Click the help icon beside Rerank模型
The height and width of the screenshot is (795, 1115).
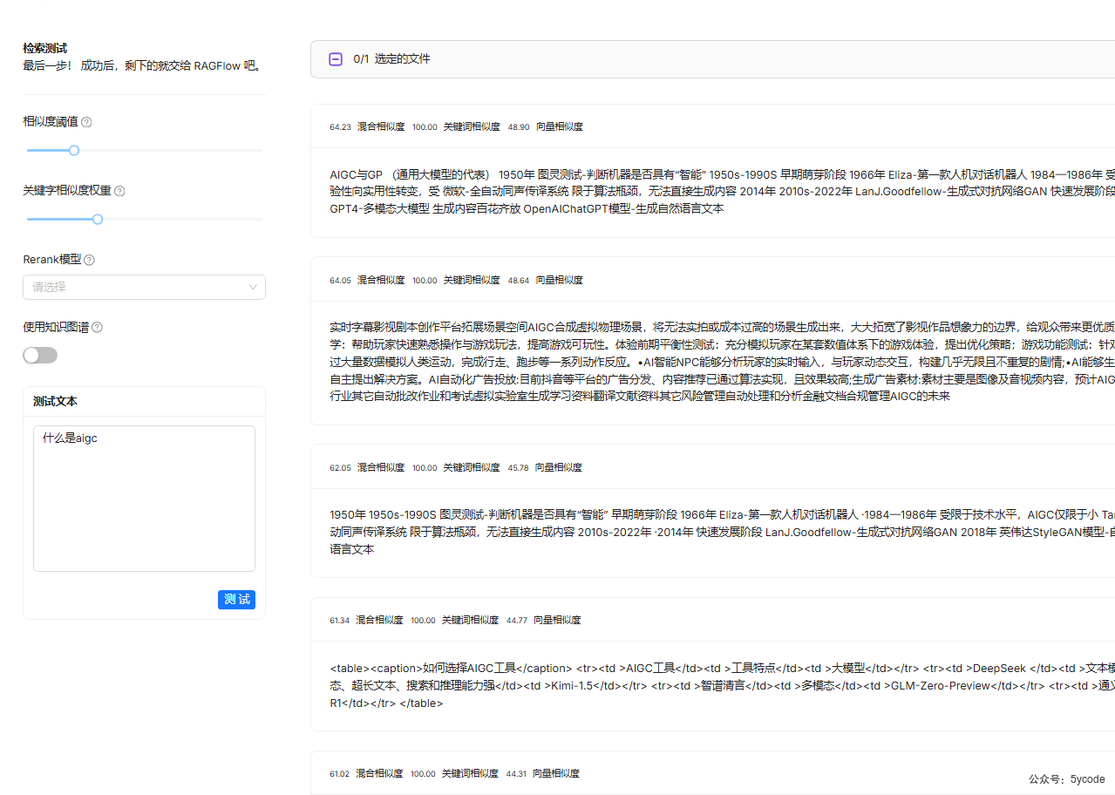[90, 260]
